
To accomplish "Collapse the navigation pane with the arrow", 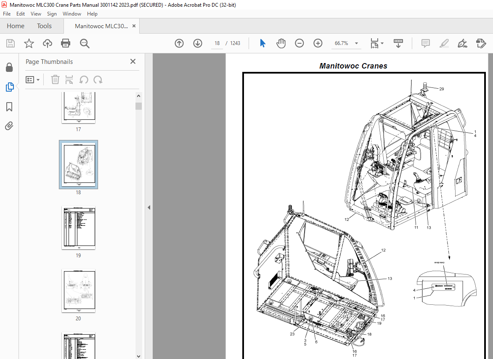I will click(x=149, y=207).
